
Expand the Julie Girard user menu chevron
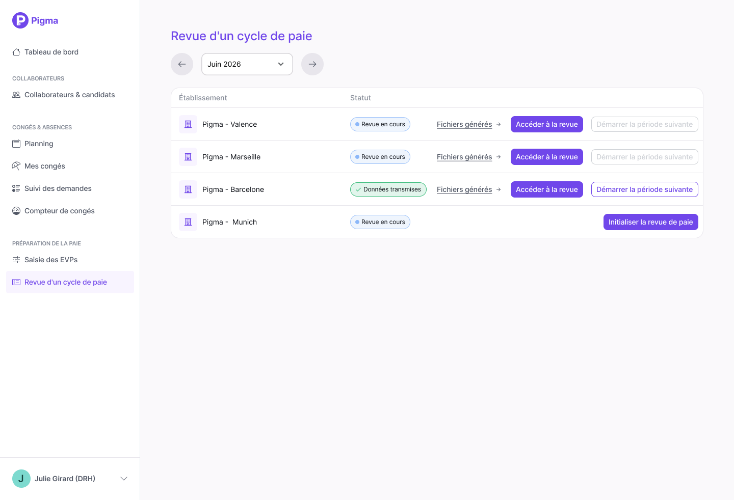pos(124,479)
